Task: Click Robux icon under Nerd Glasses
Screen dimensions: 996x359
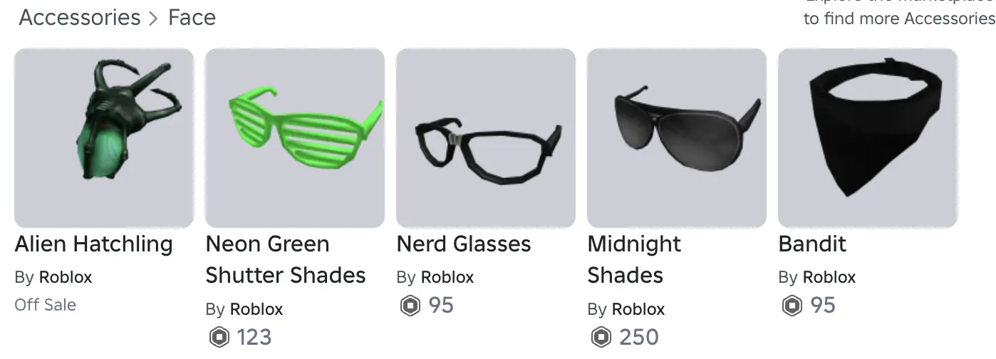Action: [x=410, y=306]
